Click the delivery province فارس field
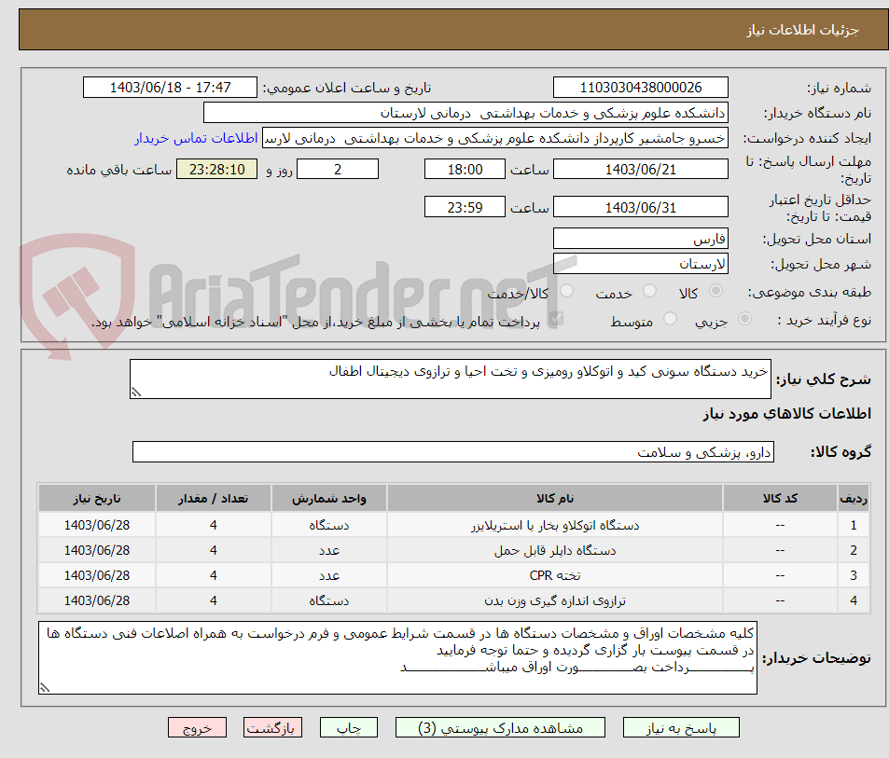The width and height of the screenshot is (889, 758). tap(641, 239)
